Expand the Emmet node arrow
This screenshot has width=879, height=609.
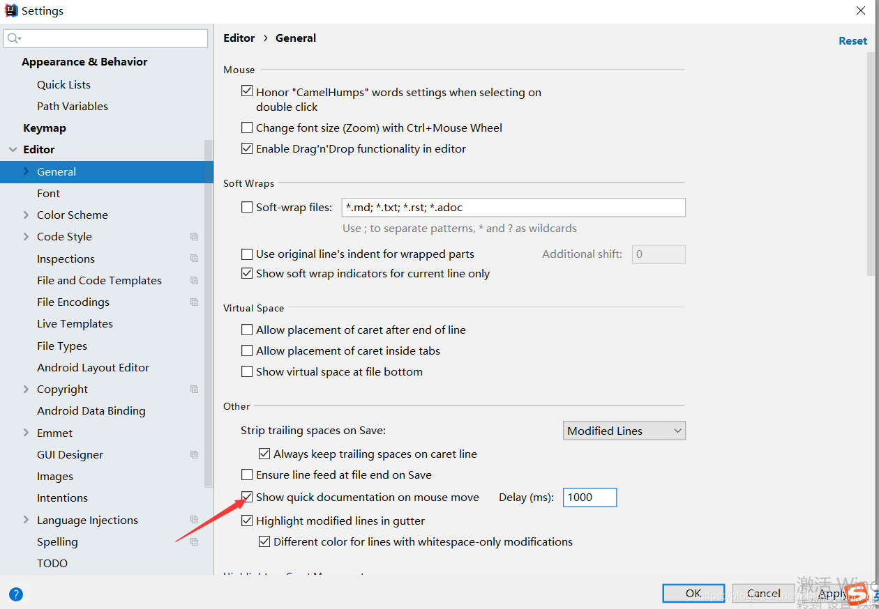point(27,433)
